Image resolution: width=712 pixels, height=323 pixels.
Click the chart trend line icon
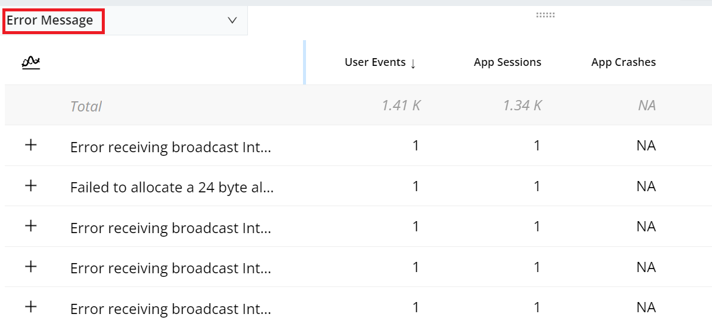(31, 62)
